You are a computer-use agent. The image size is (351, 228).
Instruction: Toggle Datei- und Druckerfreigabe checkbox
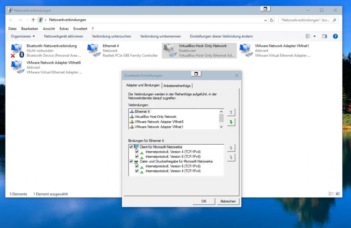[131, 161]
